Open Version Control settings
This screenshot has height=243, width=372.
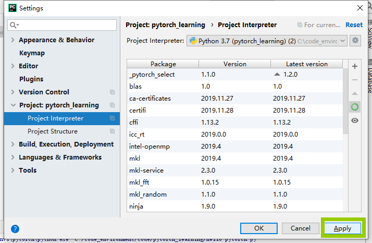44,92
